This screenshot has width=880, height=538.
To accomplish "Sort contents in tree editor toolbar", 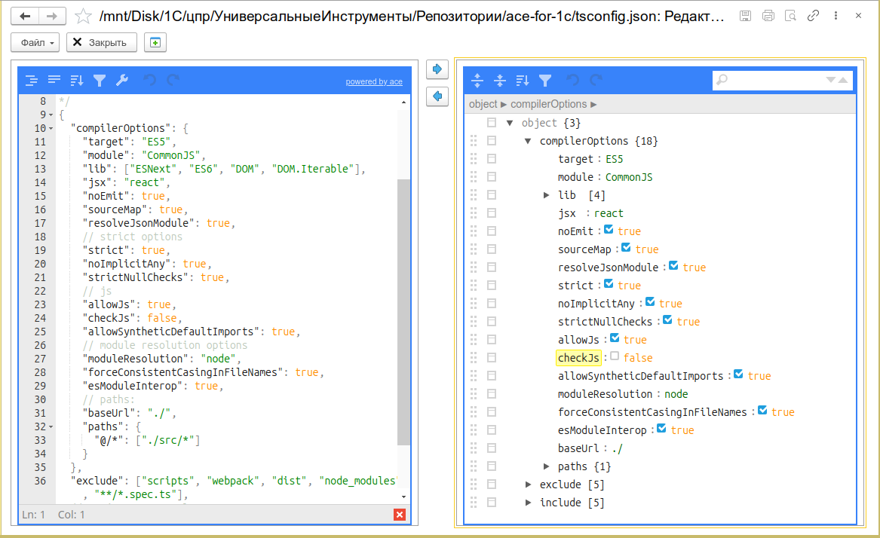I will point(523,81).
